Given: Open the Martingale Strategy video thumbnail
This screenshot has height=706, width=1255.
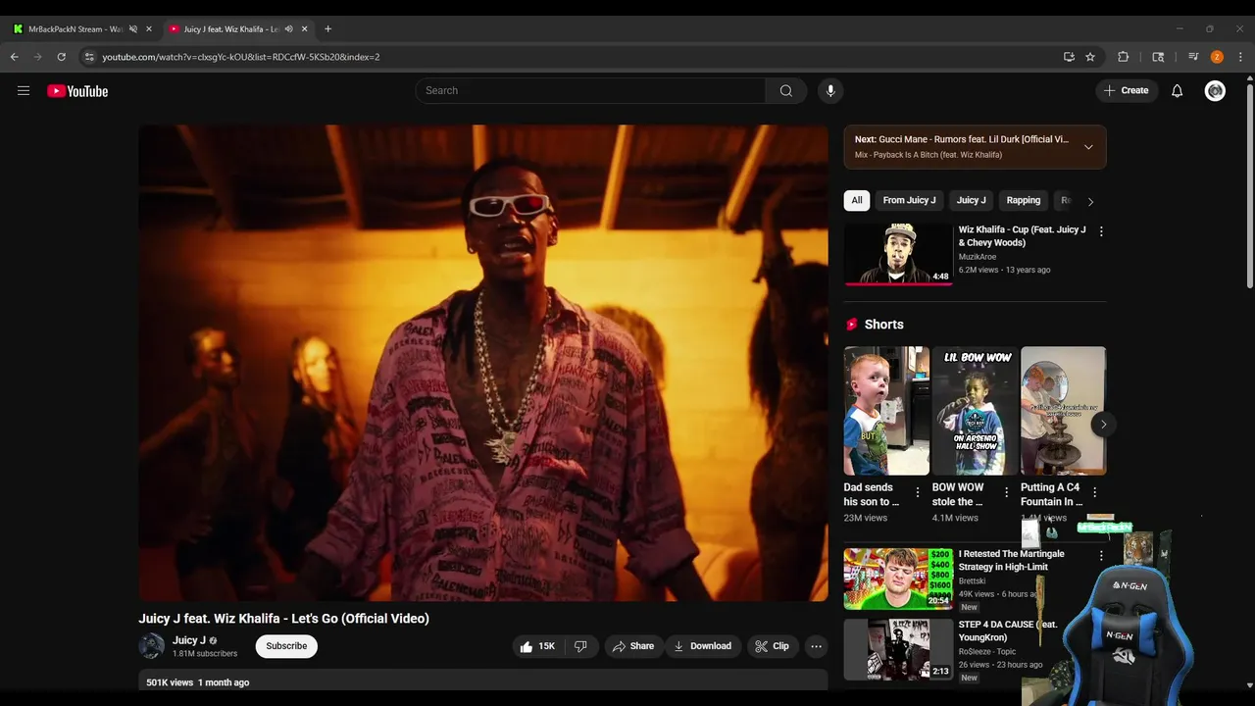Looking at the screenshot, I should [898, 579].
